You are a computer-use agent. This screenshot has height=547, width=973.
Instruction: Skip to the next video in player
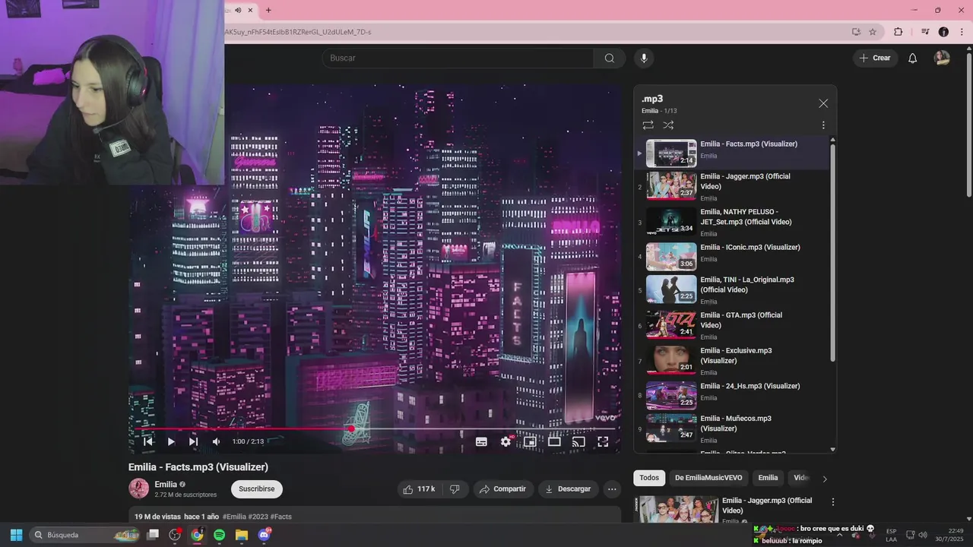(x=193, y=441)
